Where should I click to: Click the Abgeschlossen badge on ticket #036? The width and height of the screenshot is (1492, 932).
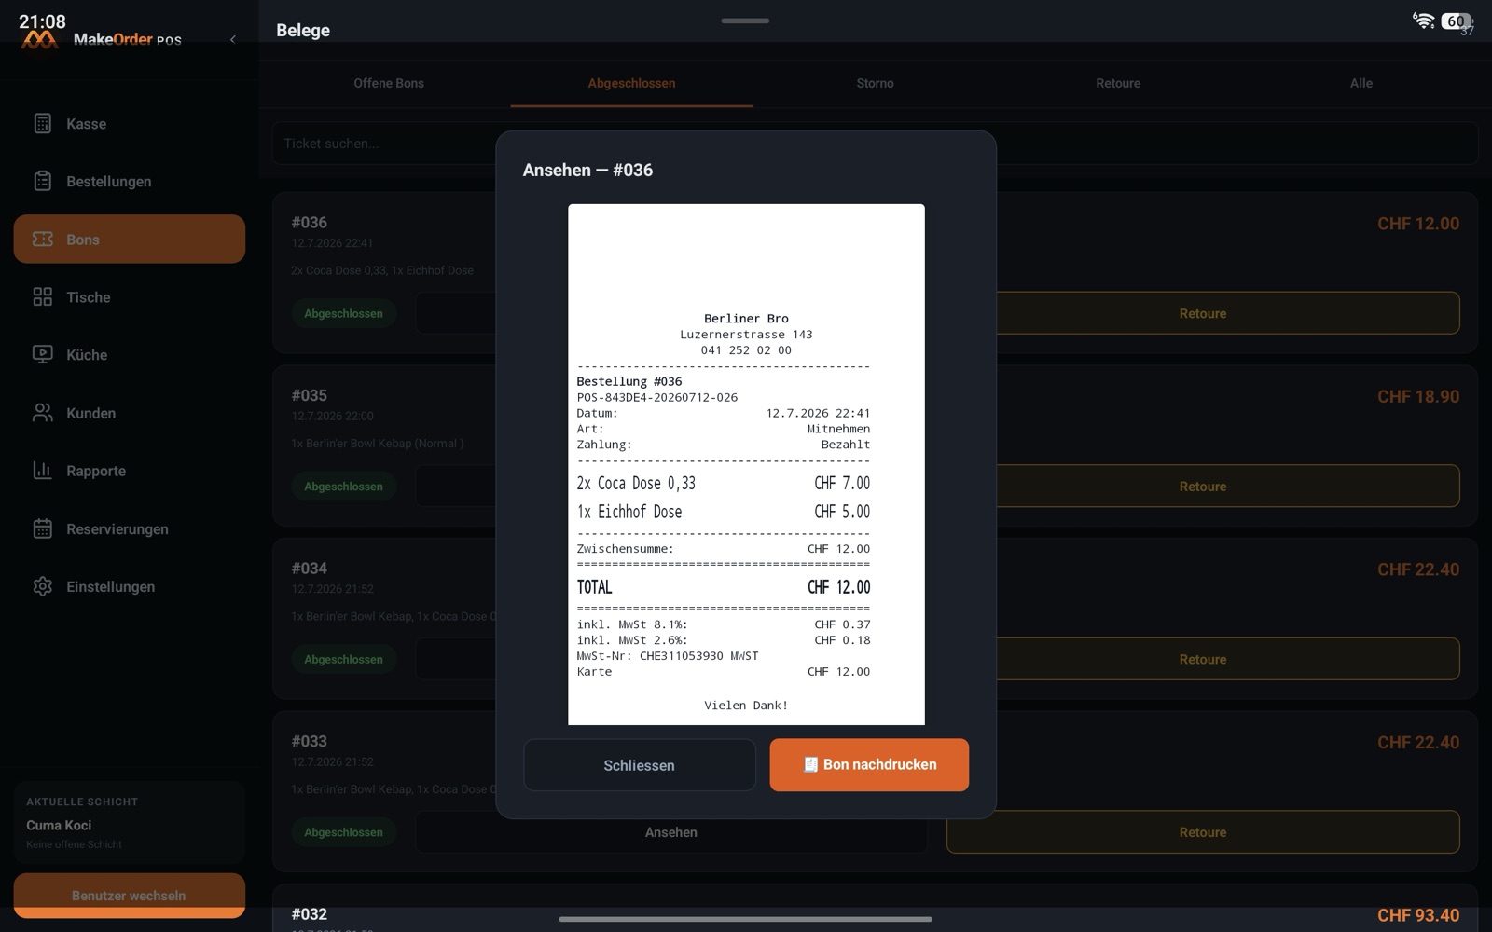click(343, 313)
